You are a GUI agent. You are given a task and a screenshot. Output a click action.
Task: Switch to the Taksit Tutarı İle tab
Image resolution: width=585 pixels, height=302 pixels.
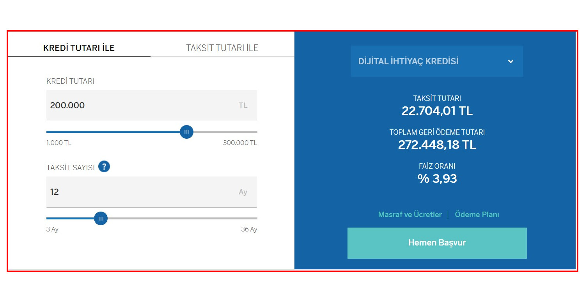coord(222,48)
